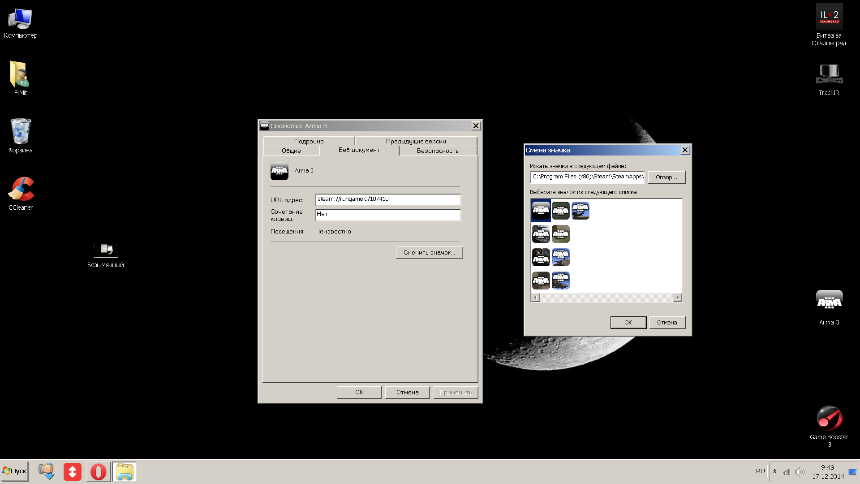Click the icon file path field

pos(588,177)
